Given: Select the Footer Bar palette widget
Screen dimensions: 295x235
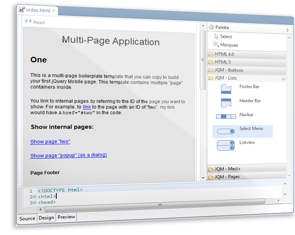Looking at the screenshot, I should [x=226, y=89].
